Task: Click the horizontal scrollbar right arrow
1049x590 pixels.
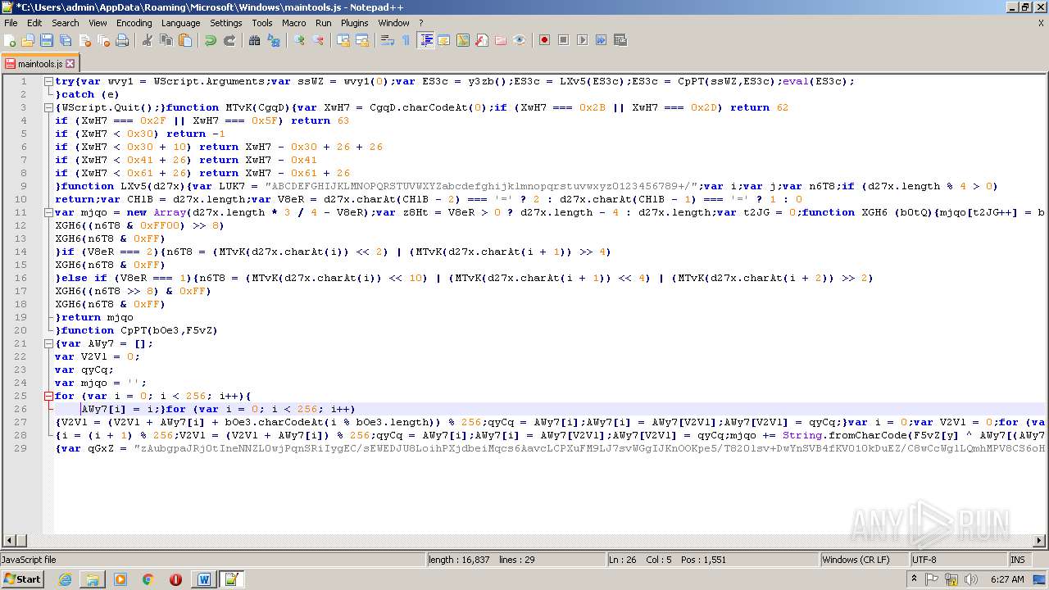Action: tap(1039, 541)
